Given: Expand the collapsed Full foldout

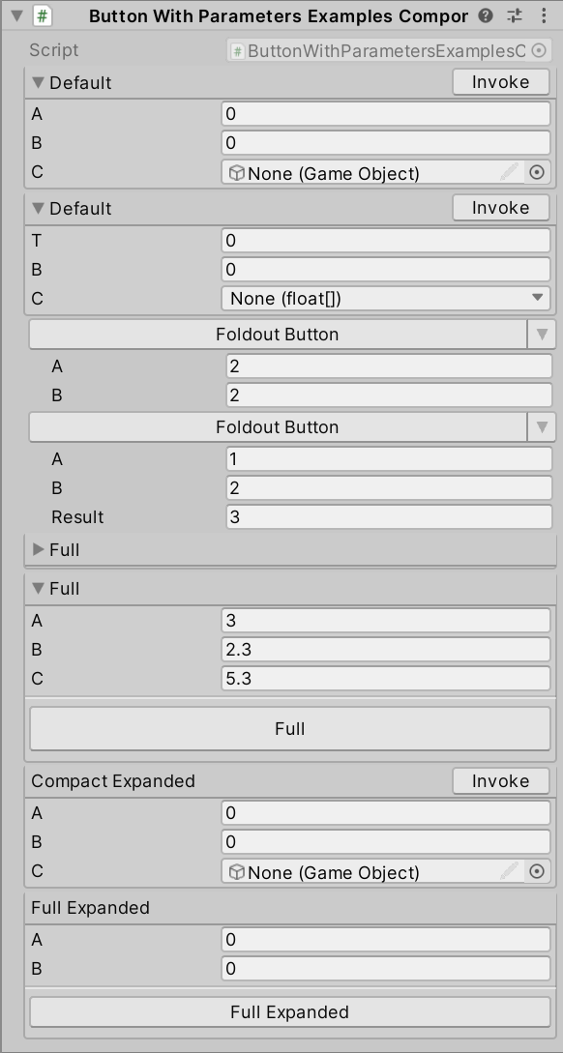Looking at the screenshot, I should pyautogui.click(x=39, y=550).
